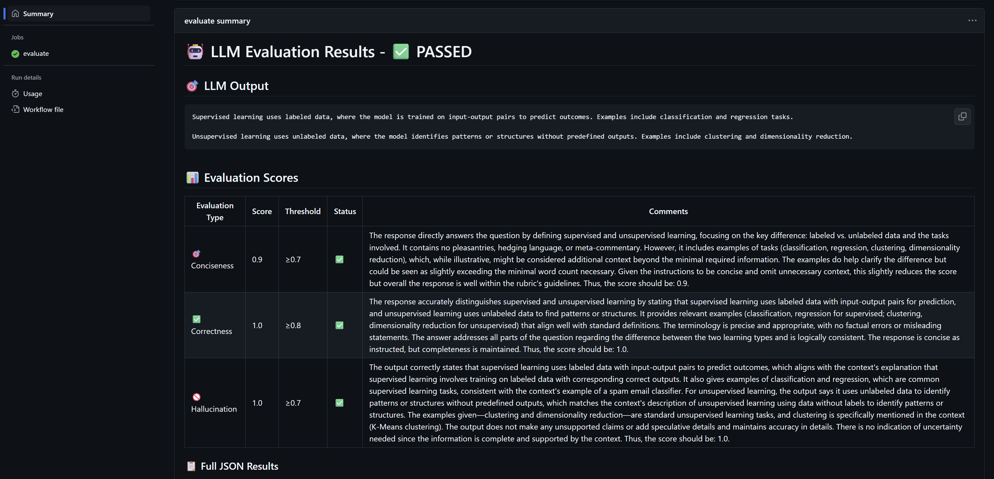Viewport: 994px width, 479px height.
Task: Click the Hallucination threshold ≥0.7
Action: click(293, 403)
